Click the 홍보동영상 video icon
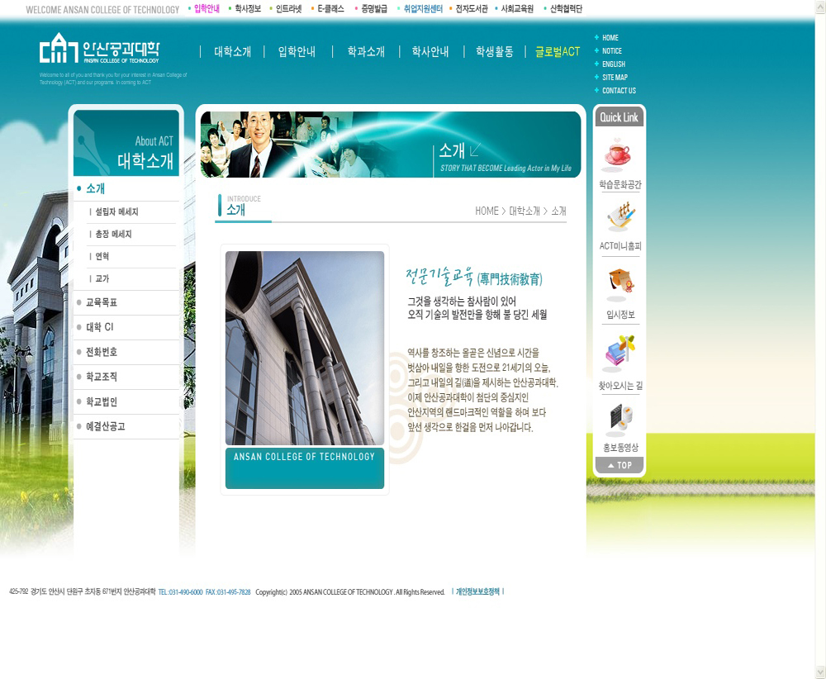The width and height of the screenshot is (826, 679). (x=619, y=419)
